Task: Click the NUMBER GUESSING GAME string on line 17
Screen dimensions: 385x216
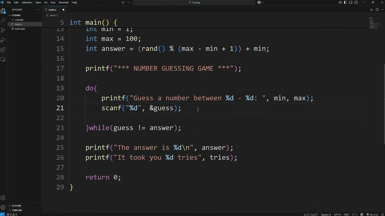Action: tap(173, 68)
